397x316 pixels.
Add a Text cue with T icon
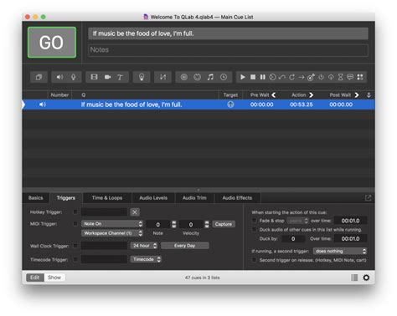tap(120, 77)
